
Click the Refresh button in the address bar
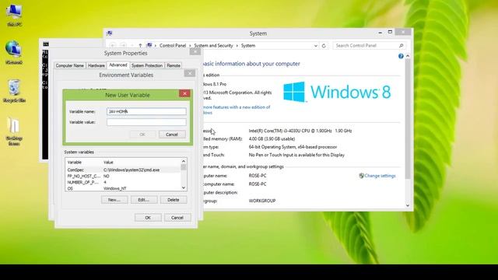pos(324,46)
